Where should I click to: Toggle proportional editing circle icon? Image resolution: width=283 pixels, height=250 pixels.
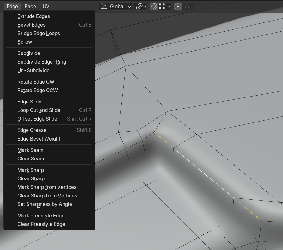(178, 7)
